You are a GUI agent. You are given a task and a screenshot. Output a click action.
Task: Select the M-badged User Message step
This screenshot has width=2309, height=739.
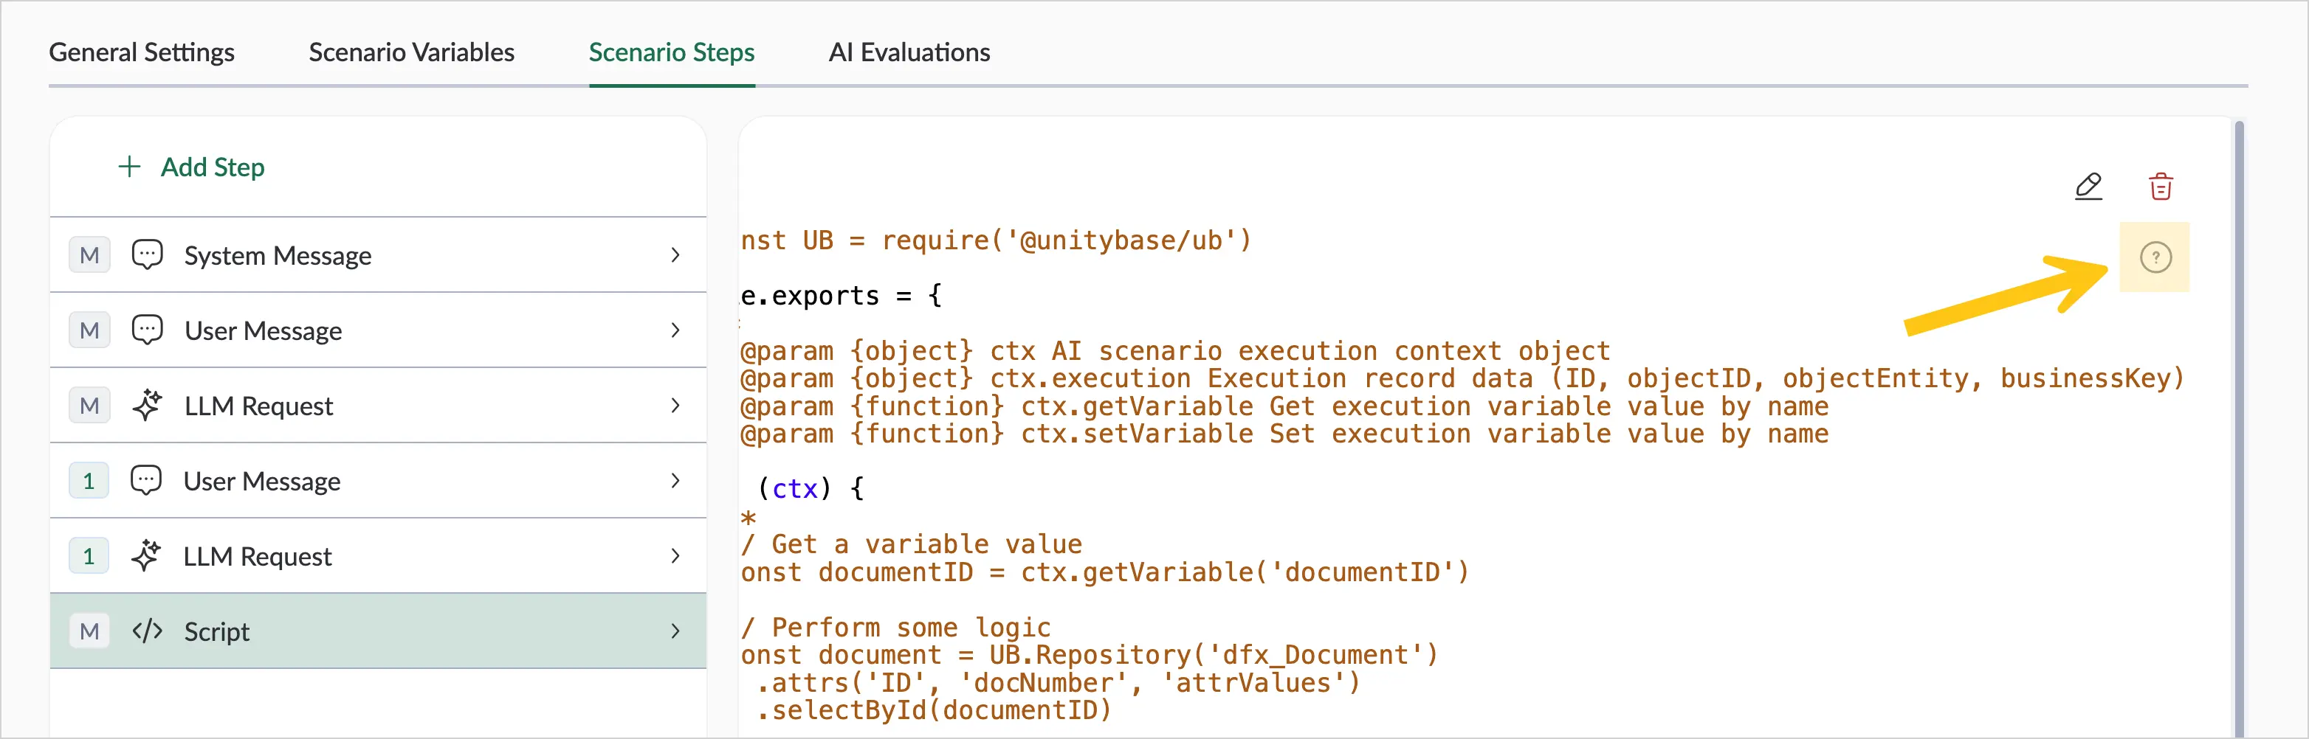pyautogui.click(x=378, y=330)
